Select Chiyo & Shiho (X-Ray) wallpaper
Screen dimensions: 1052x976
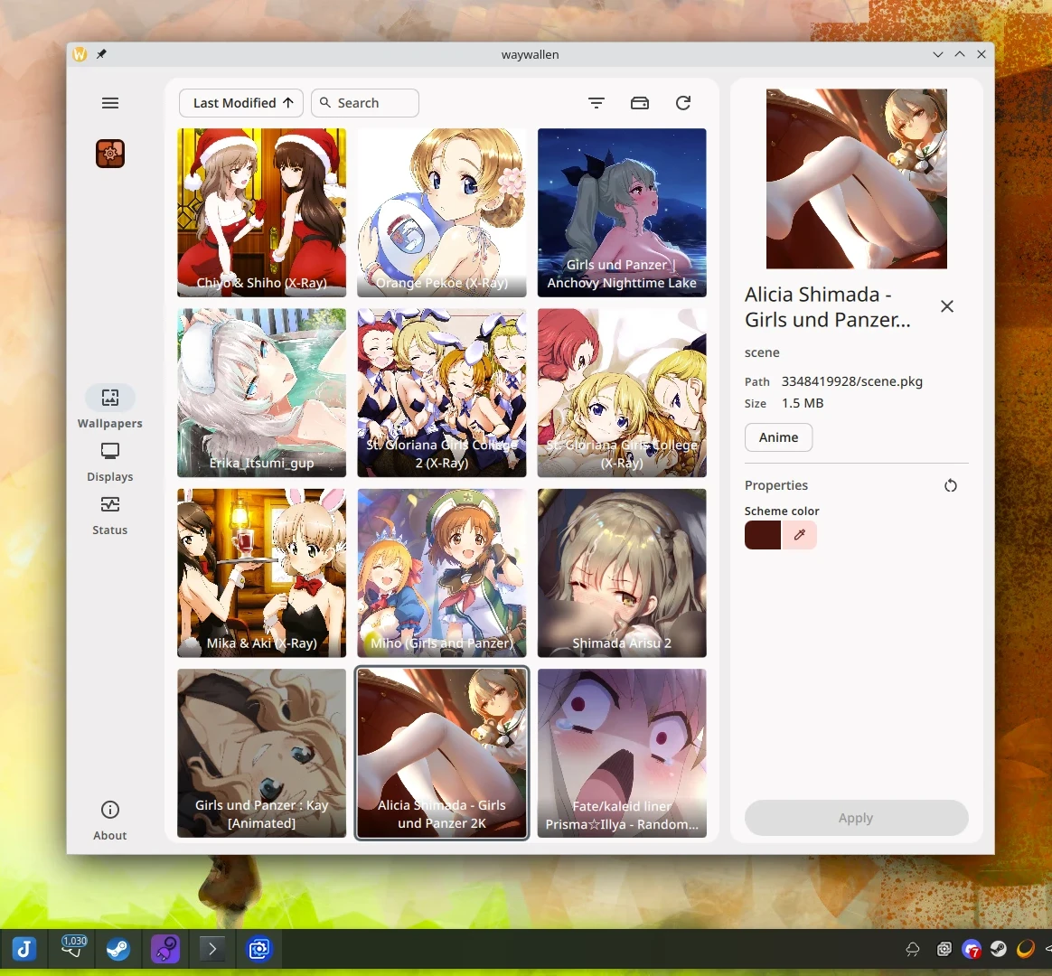262,212
